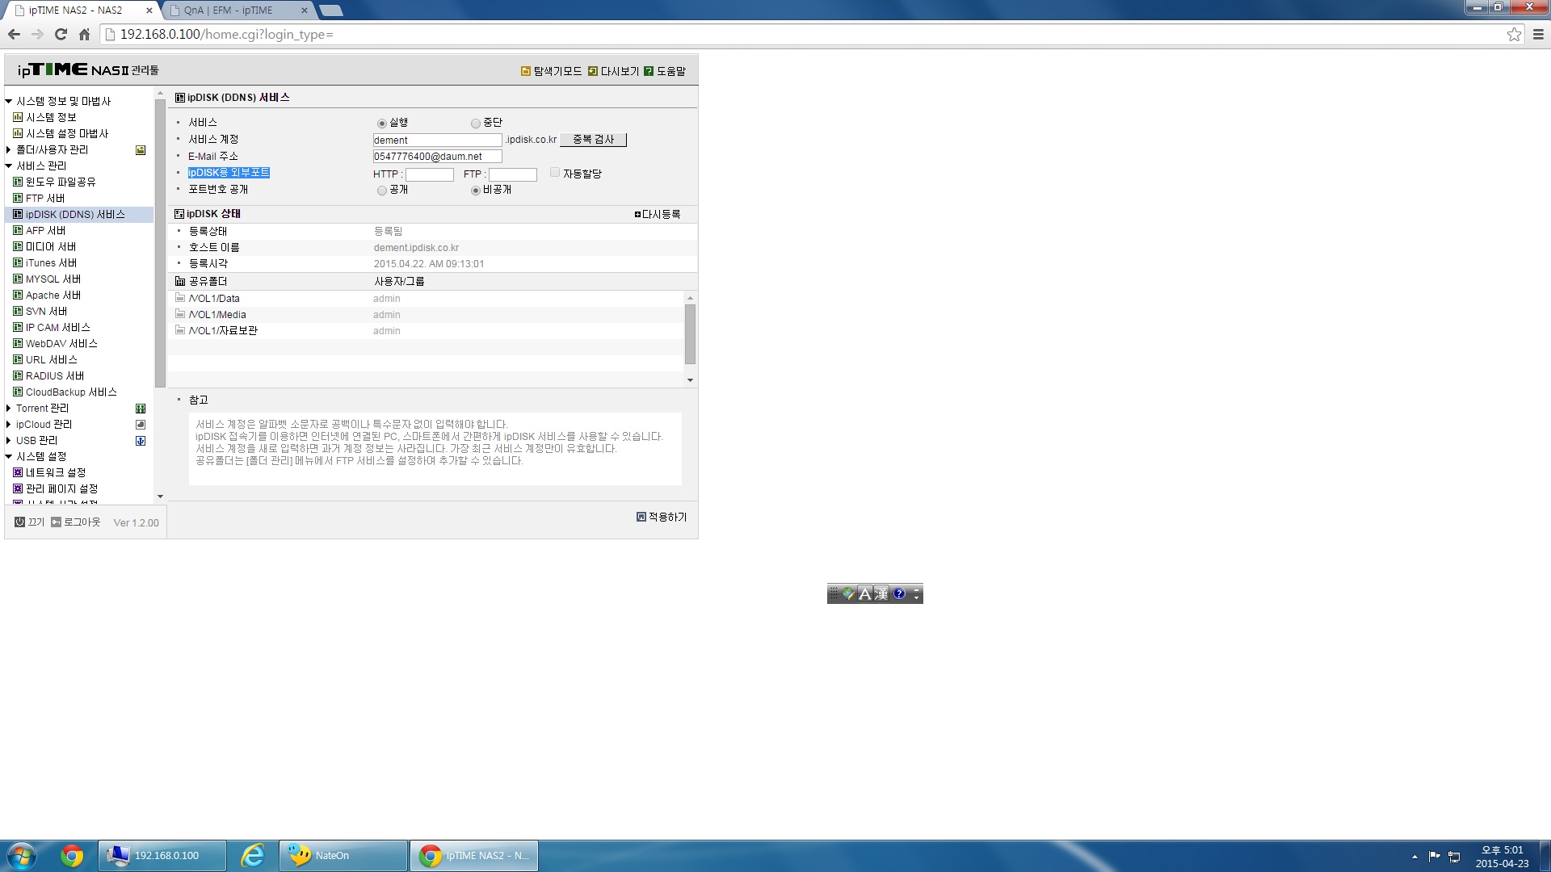Select the 공개 public port radio button
This screenshot has width=1551, height=872.
[382, 191]
